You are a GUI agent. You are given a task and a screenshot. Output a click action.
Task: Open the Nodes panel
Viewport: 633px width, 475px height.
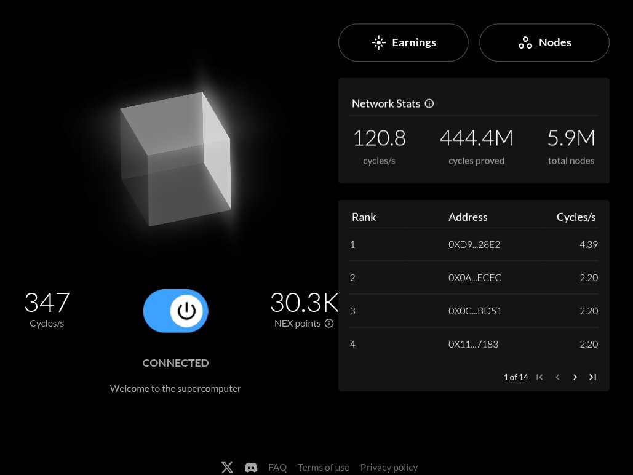pos(544,42)
